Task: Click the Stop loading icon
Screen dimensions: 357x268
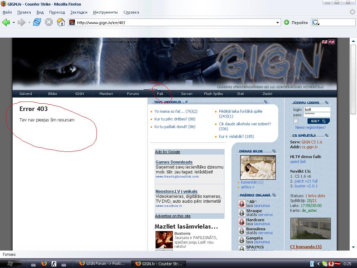Action: click(x=49, y=22)
